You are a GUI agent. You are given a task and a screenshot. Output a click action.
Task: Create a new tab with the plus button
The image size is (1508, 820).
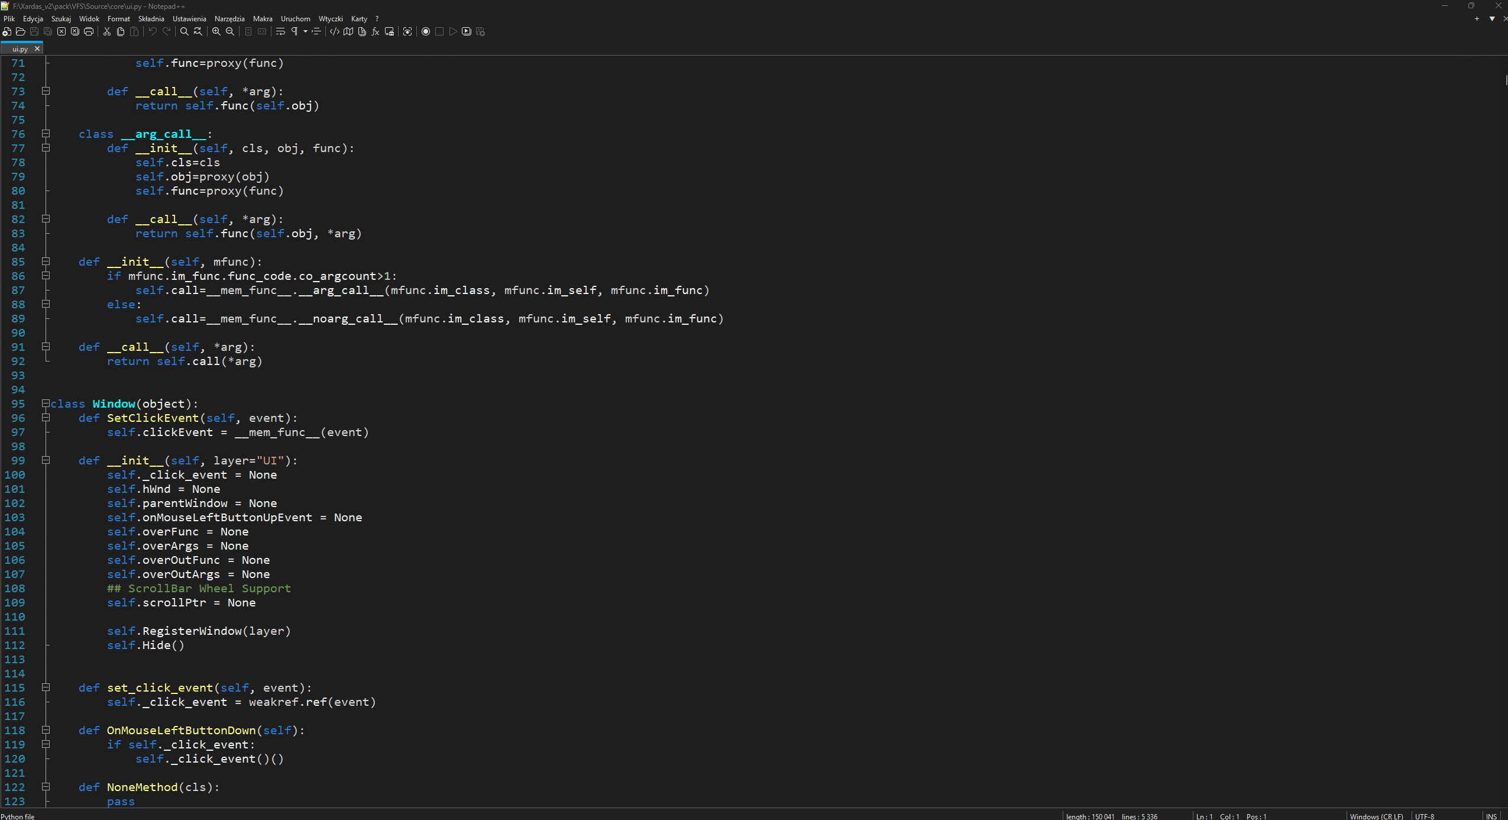point(1477,18)
